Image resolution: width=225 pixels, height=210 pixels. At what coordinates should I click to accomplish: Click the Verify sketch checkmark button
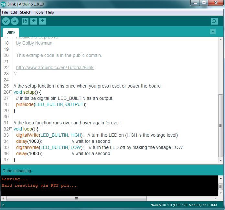pos(6,21)
